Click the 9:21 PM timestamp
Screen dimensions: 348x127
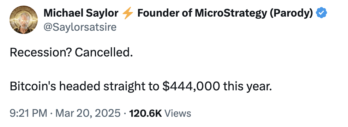point(28,113)
